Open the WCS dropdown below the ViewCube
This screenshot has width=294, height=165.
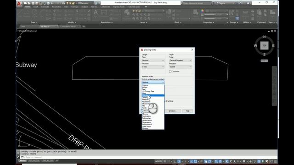[264, 61]
